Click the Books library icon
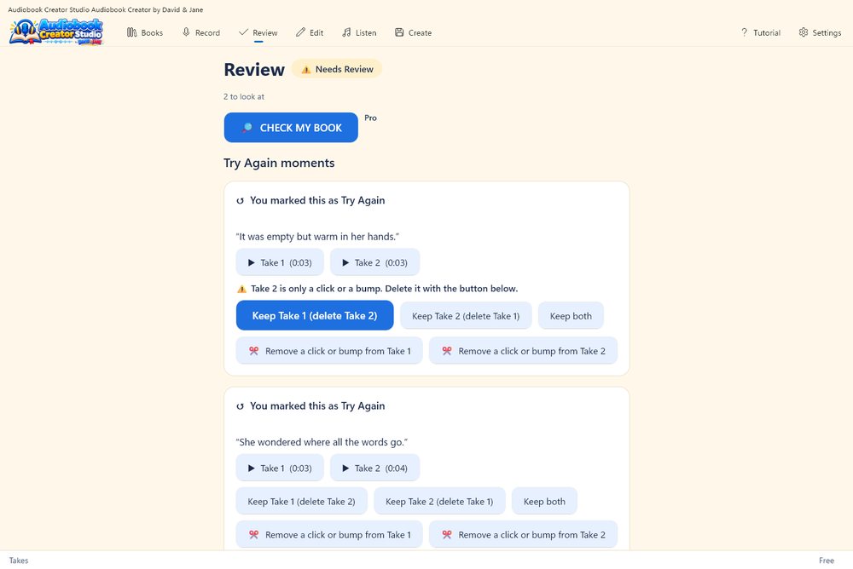The width and height of the screenshot is (853, 569). 131,32
